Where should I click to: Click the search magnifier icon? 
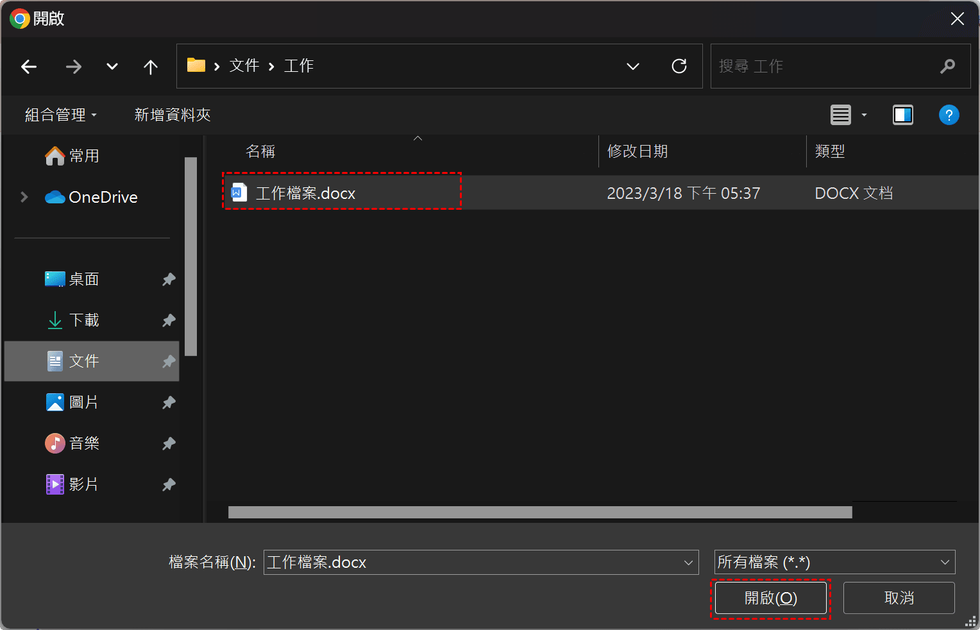point(947,66)
